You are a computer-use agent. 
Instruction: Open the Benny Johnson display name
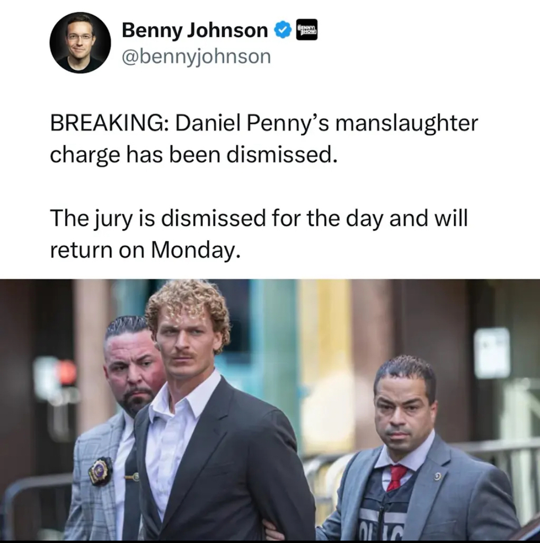click(195, 30)
